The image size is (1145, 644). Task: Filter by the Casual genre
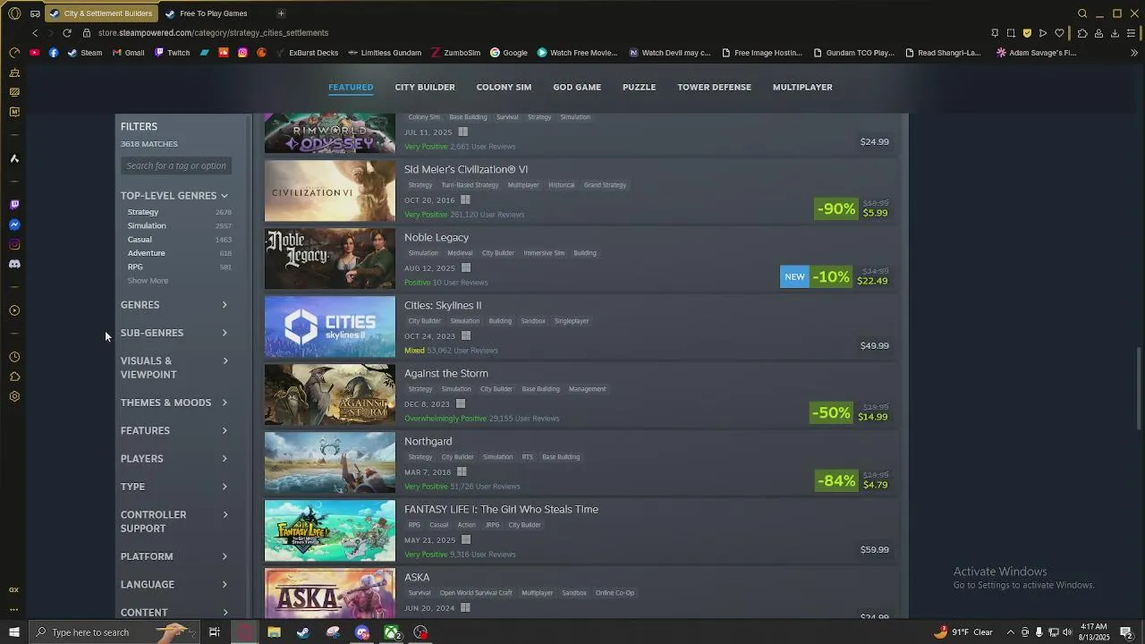[140, 240]
